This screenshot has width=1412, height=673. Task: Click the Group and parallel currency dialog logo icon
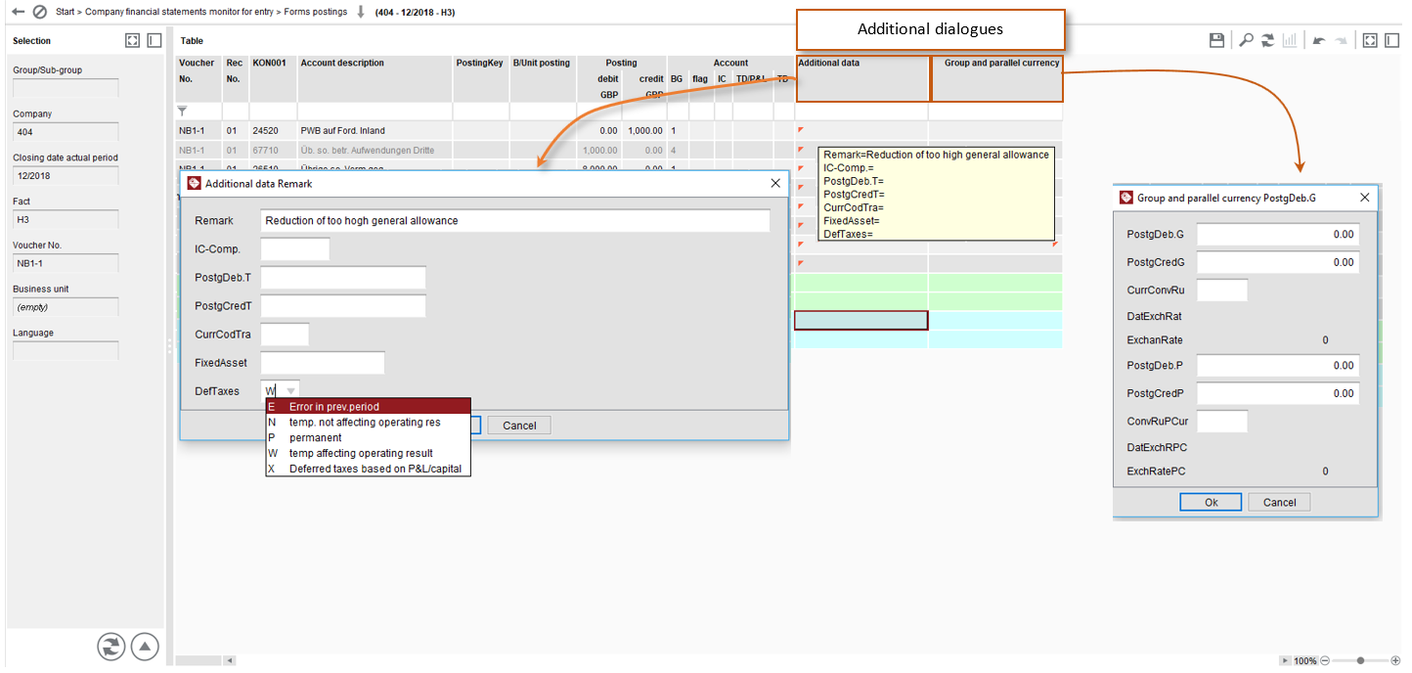(x=1125, y=198)
